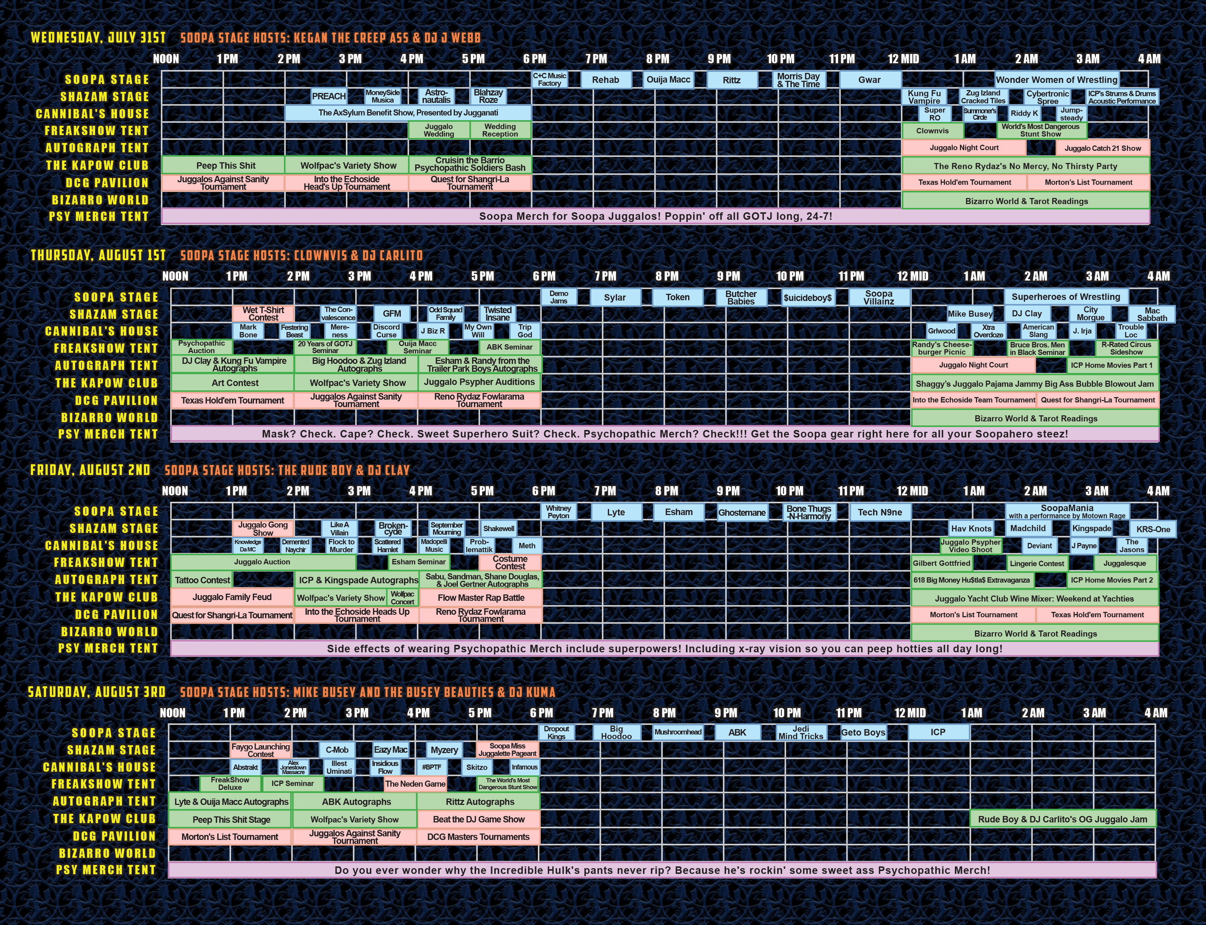Click the Twisted Insane slot
Viewport: 1206px width, 925px height.
tap(498, 314)
